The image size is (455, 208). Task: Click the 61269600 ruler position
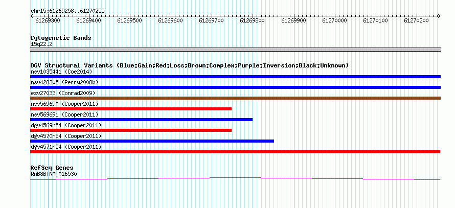click(170, 20)
